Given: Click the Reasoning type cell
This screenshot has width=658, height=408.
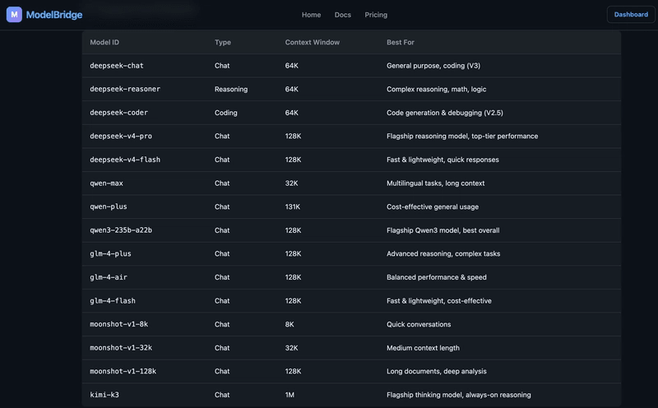Looking at the screenshot, I should point(231,89).
